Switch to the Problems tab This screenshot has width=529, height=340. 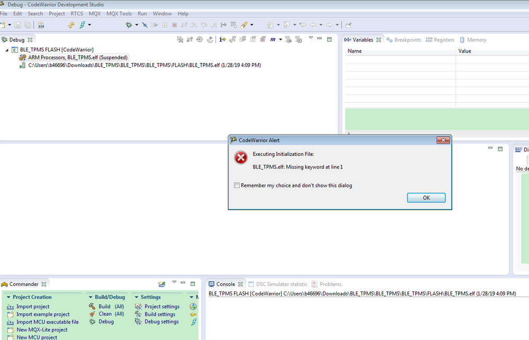pyautogui.click(x=327, y=284)
